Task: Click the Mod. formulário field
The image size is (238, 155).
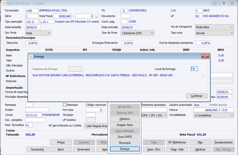Action: (x=29, y=125)
